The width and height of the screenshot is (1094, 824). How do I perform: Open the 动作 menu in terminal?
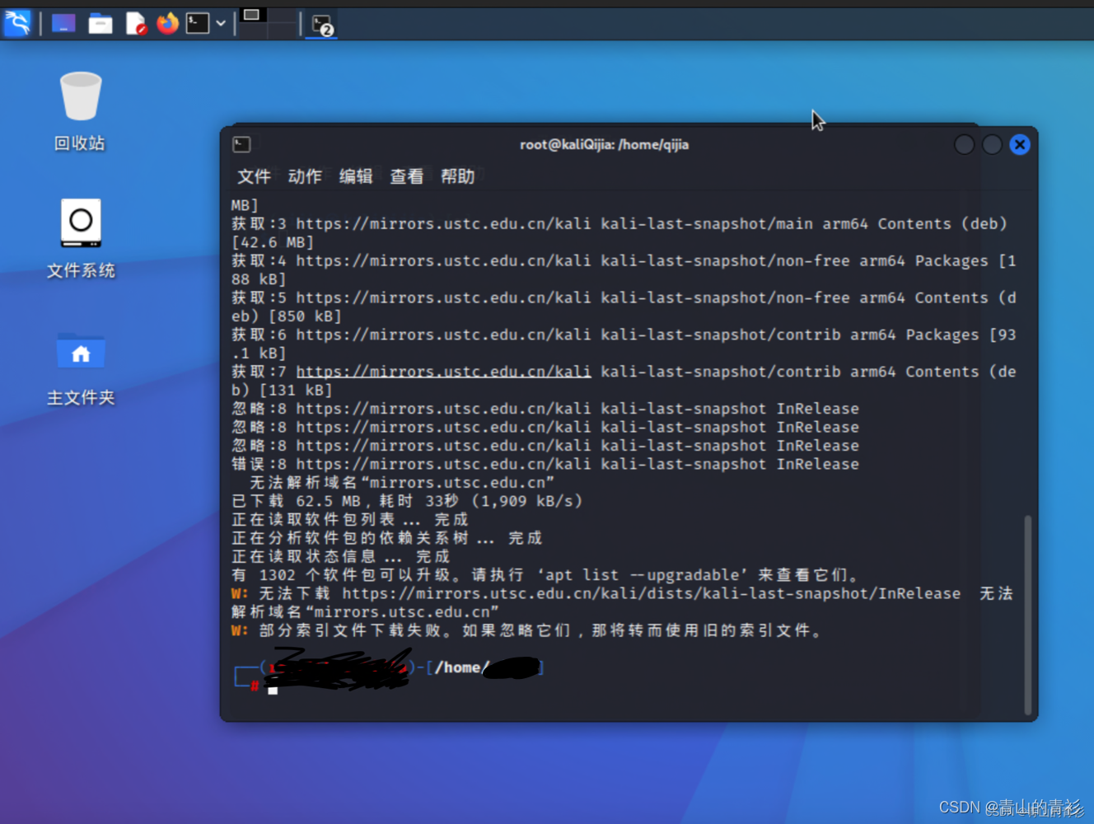tap(305, 176)
